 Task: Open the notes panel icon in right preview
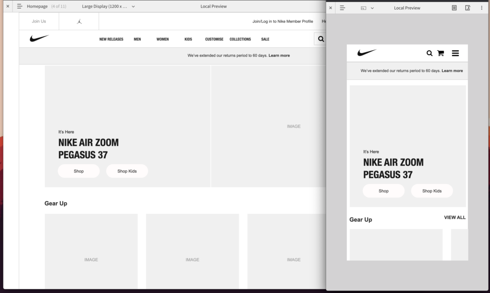click(x=454, y=8)
